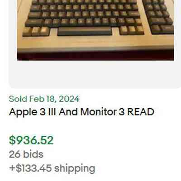
Task: Click the dark red table edge in the photo
Action: click(95, 56)
